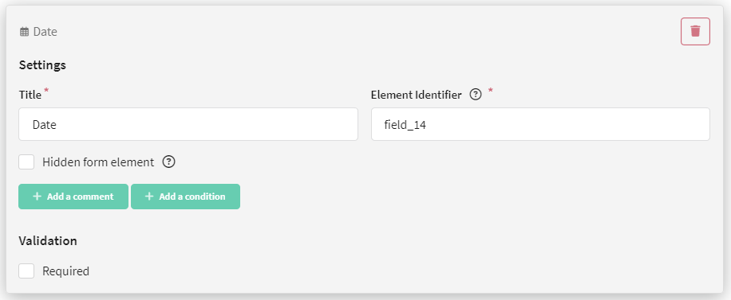Click plus icon on Add a condition
731x300 pixels.
coord(149,197)
